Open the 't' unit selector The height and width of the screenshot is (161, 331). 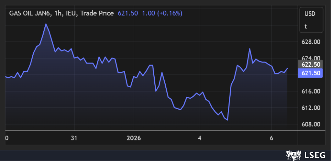(305, 26)
